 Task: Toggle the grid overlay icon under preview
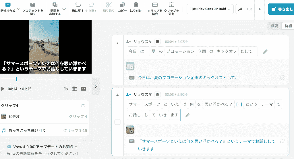[75, 89]
